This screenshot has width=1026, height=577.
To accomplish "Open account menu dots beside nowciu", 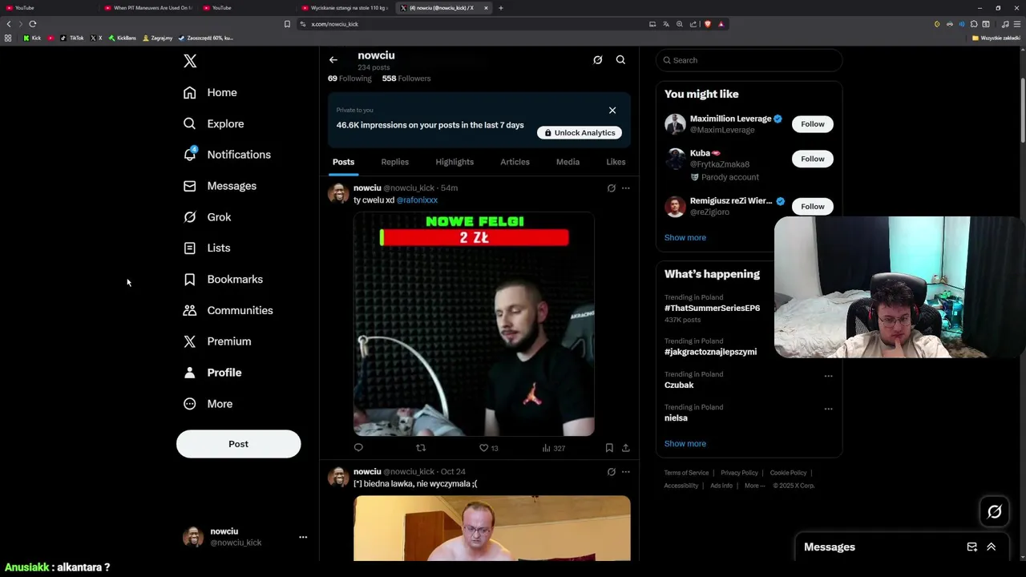I will coord(303,537).
